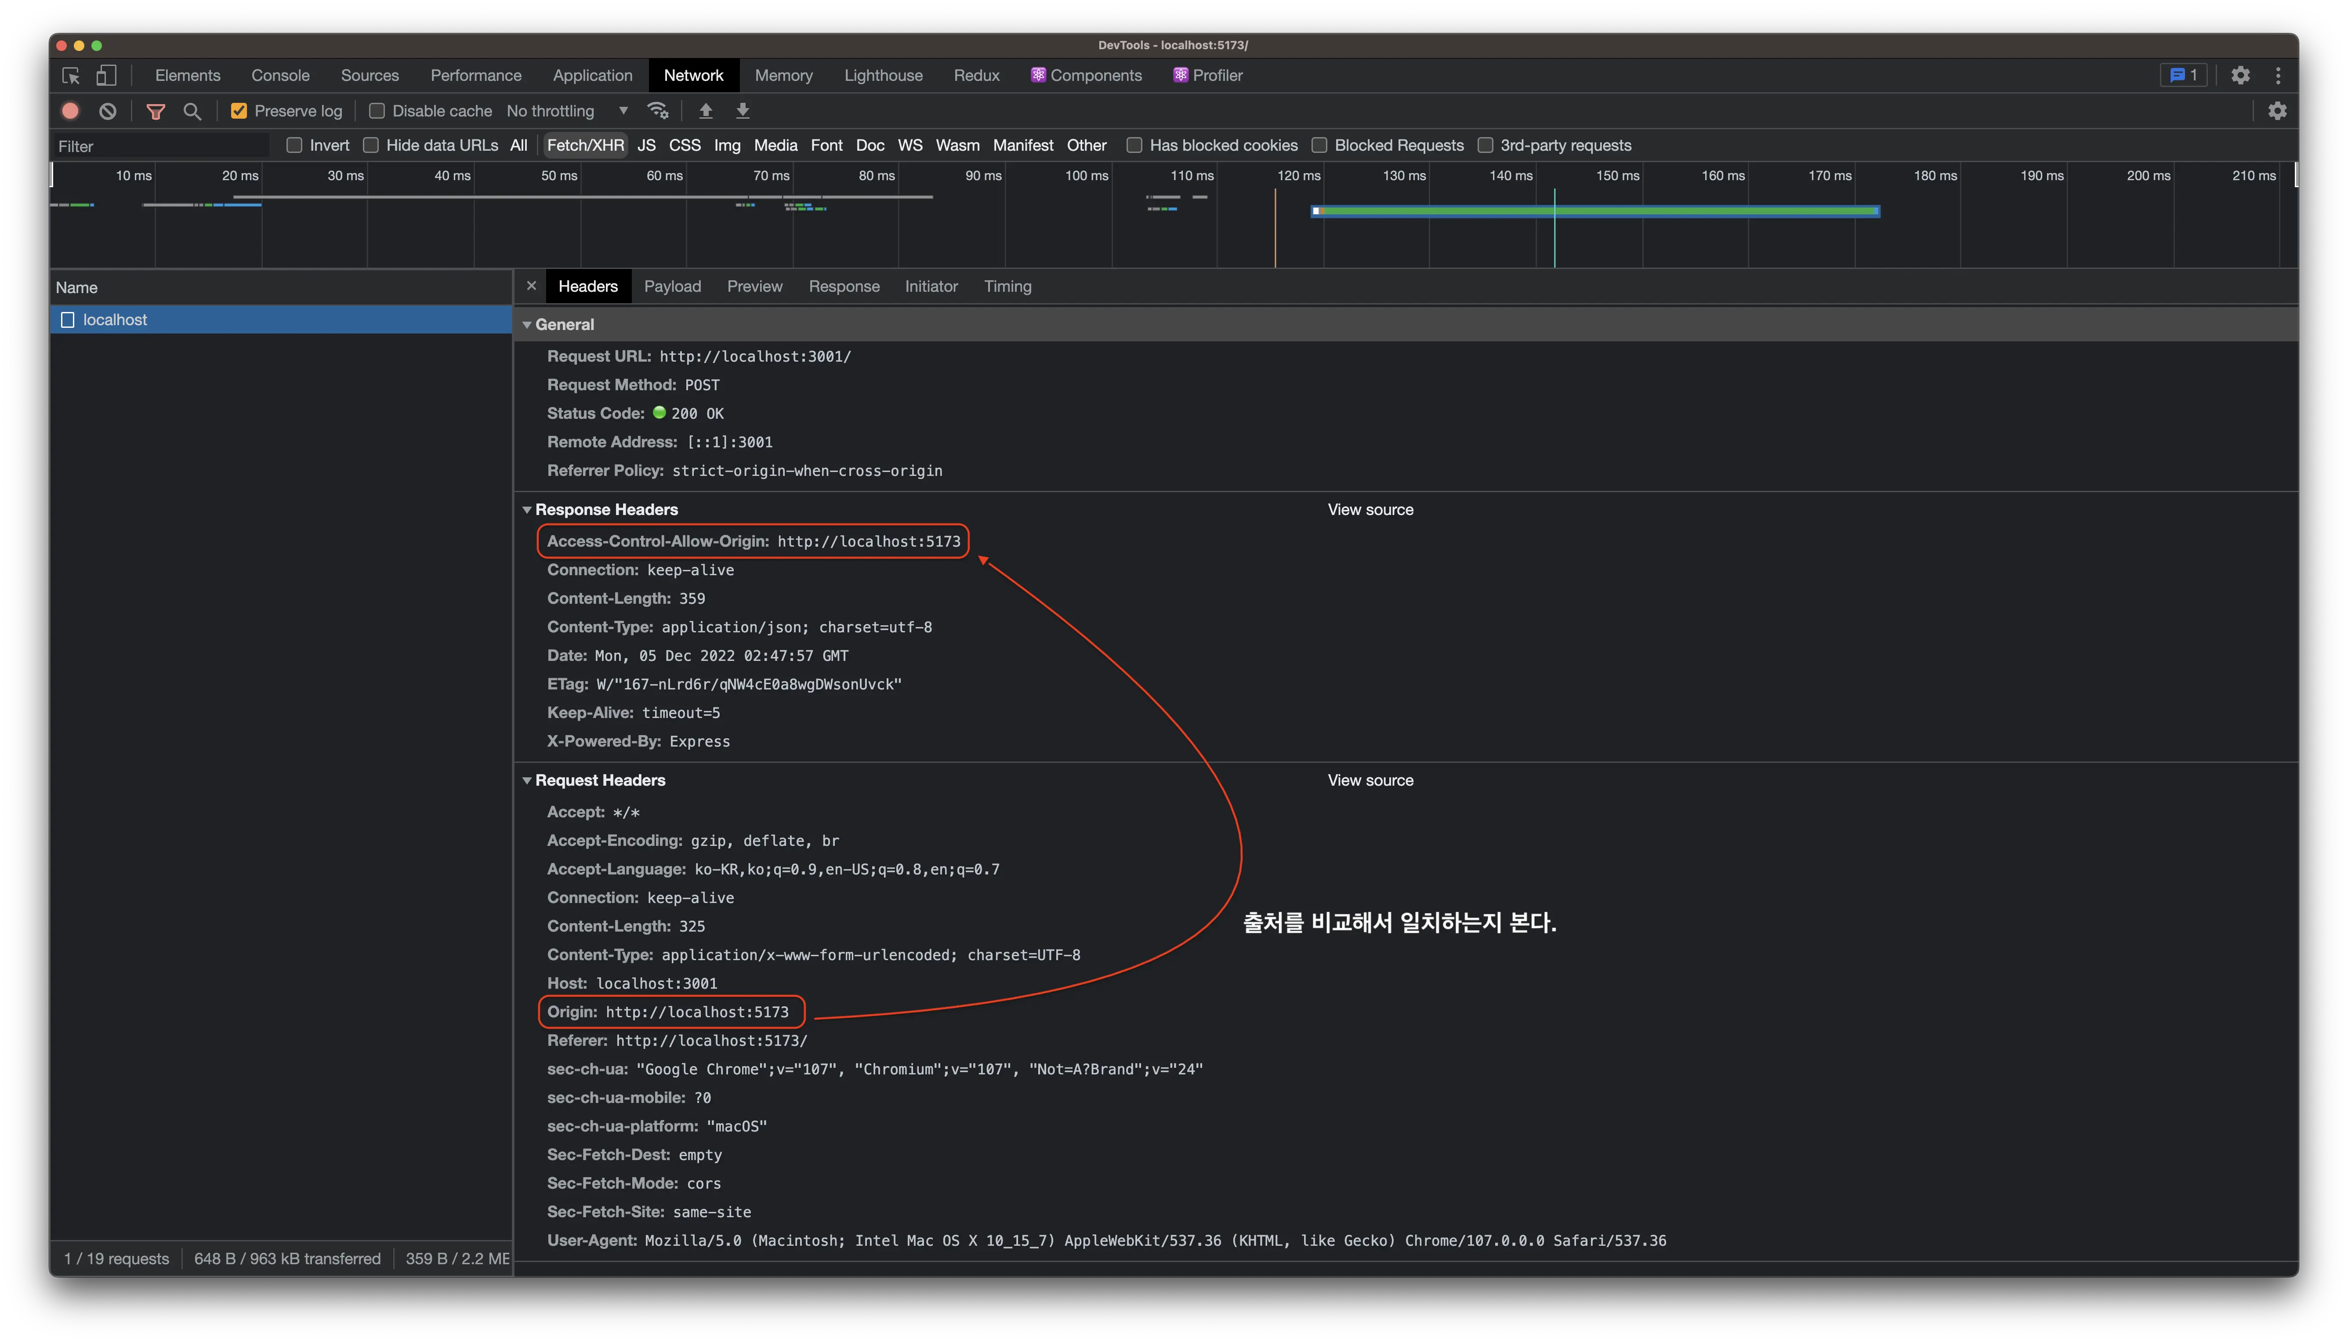The height and width of the screenshot is (1342, 2348).
Task: Check the Hide data URLs checkbox
Action: tap(371, 145)
